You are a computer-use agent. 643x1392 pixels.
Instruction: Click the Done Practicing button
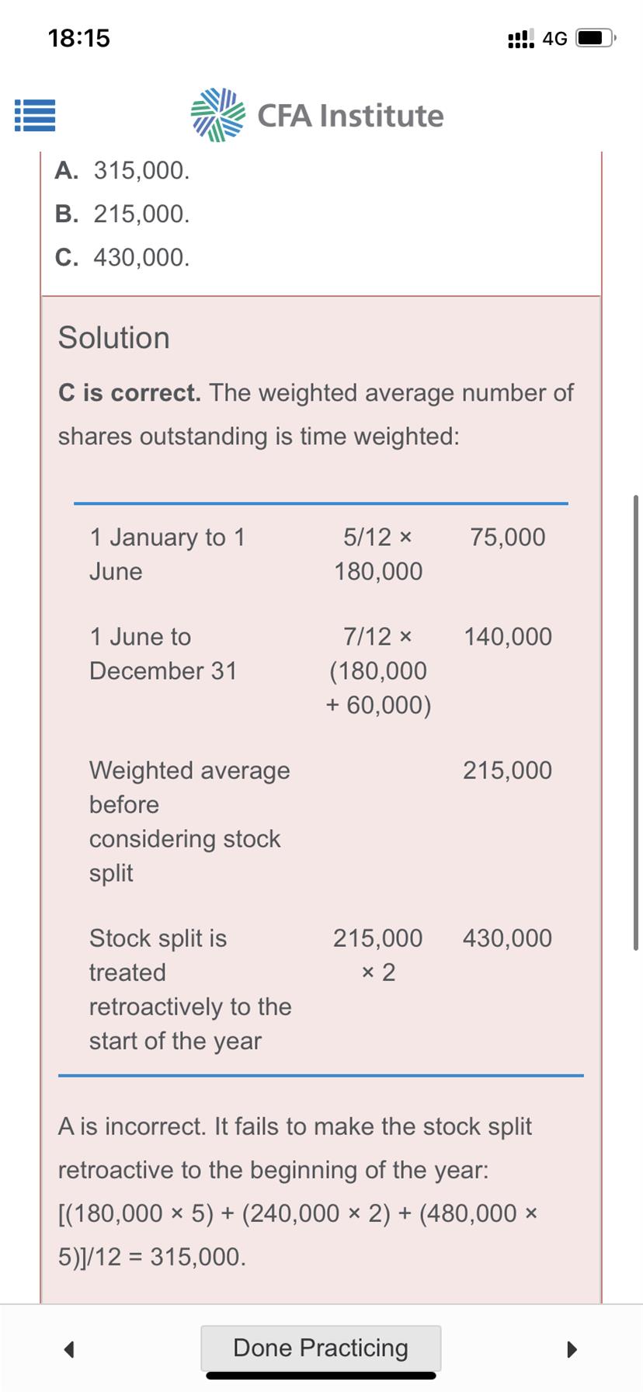tap(321, 1348)
